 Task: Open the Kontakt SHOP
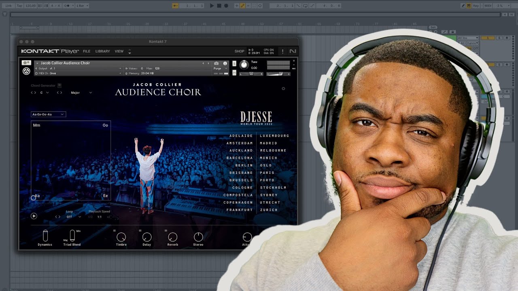pyautogui.click(x=240, y=51)
